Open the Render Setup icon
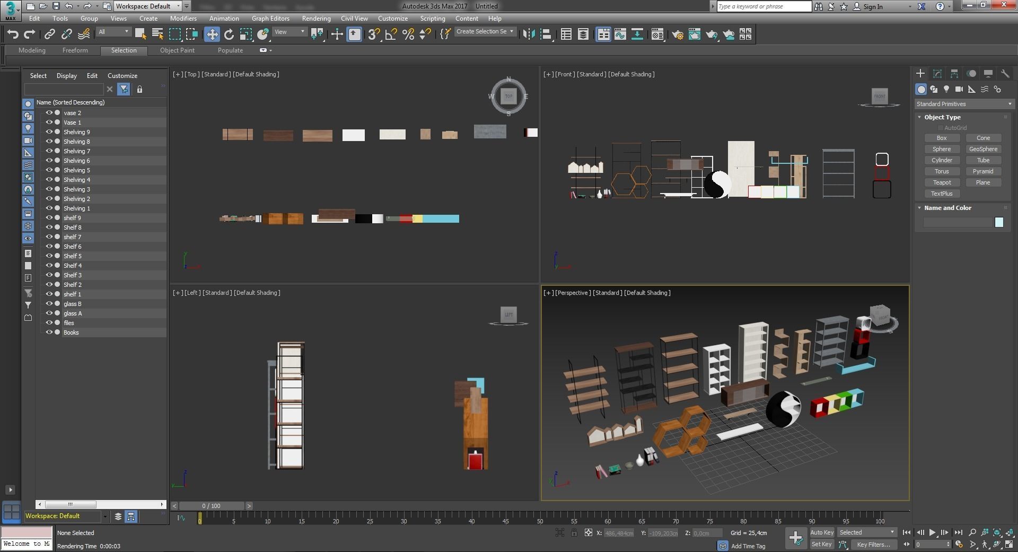Screen dimensions: 1018x552 tap(677, 34)
